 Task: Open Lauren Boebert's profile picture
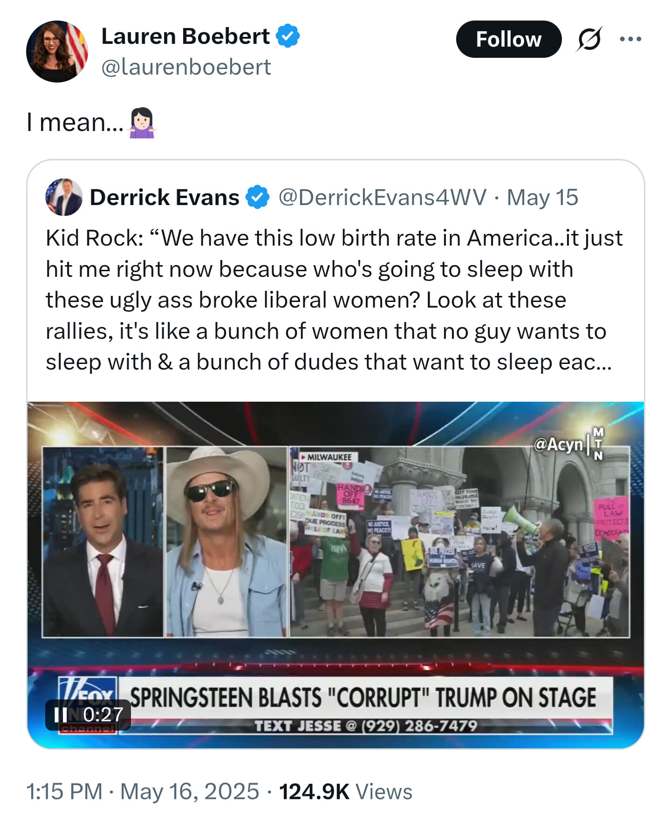coord(57,51)
